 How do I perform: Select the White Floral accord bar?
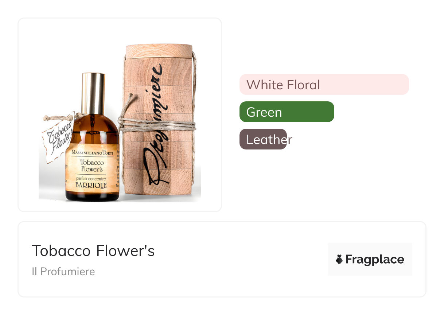324,85
